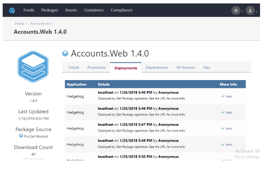Image resolution: width=265 pixels, height=170 pixels.
Task: Open the Compliance page
Action: tap(122, 10)
